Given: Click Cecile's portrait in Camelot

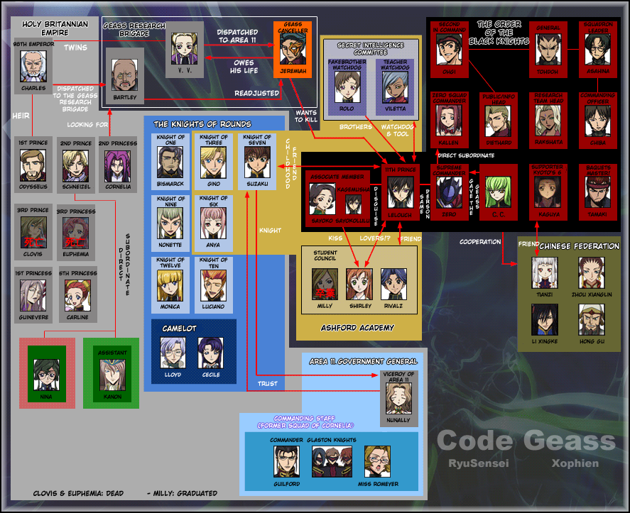Looking at the screenshot, I should pyautogui.click(x=210, y=353).
